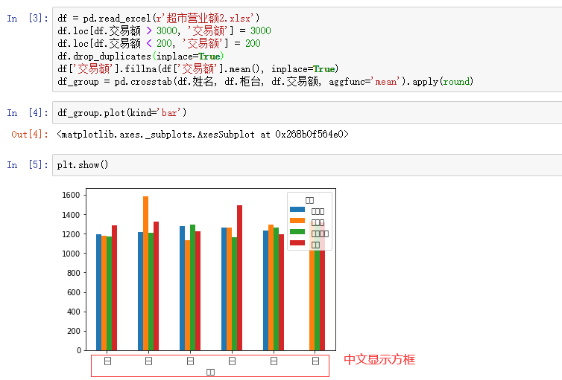Click the y-axis 600 tick label

pyautogui.click(x=74, y=292)
